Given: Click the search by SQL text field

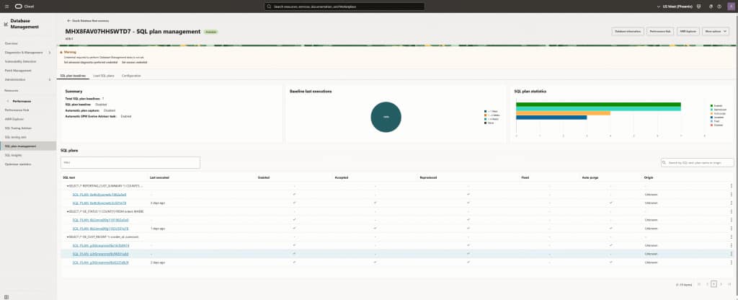Looking at the screenshot, I should click(x=697, y=162).
